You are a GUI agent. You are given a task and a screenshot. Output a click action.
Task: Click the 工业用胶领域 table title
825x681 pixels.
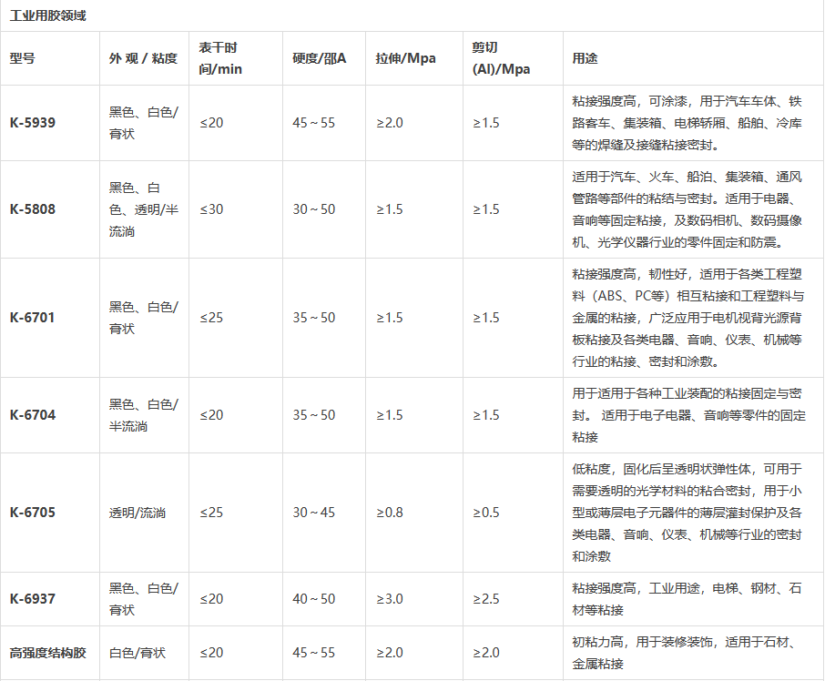tap(48, 15)
